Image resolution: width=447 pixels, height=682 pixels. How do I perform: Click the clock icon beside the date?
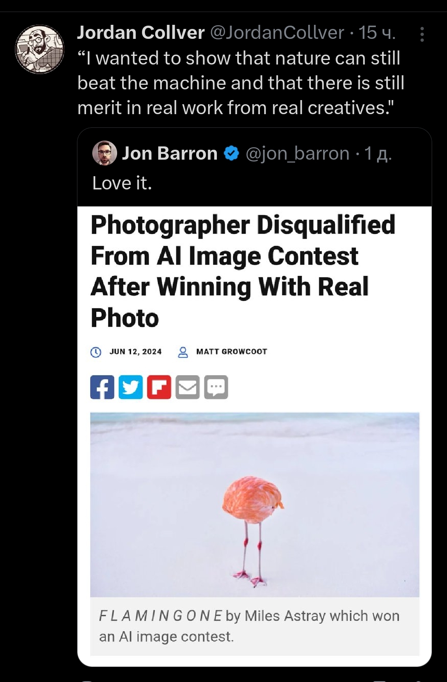pyautogui.click(x=96, y=352)
